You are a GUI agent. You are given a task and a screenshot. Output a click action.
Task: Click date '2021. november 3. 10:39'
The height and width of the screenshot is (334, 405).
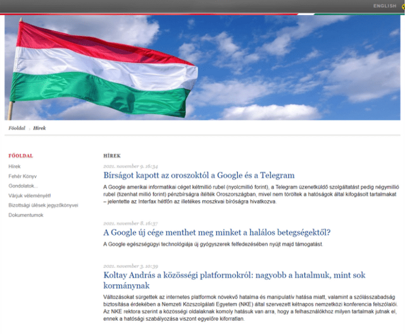point(130,266)
